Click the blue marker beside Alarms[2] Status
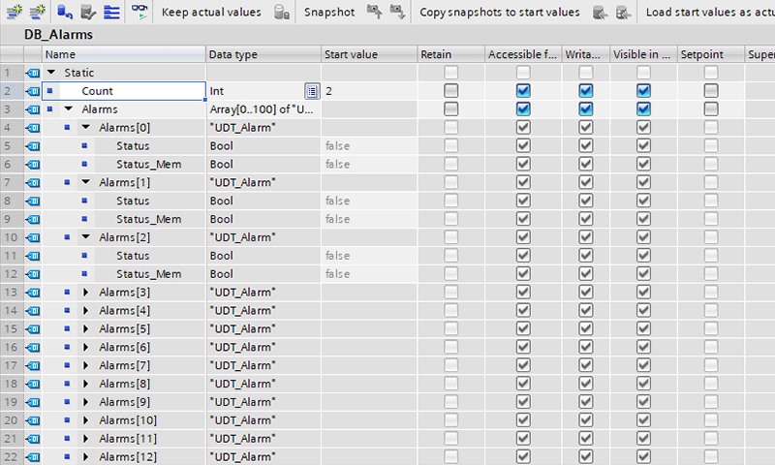 coord(84,256)
